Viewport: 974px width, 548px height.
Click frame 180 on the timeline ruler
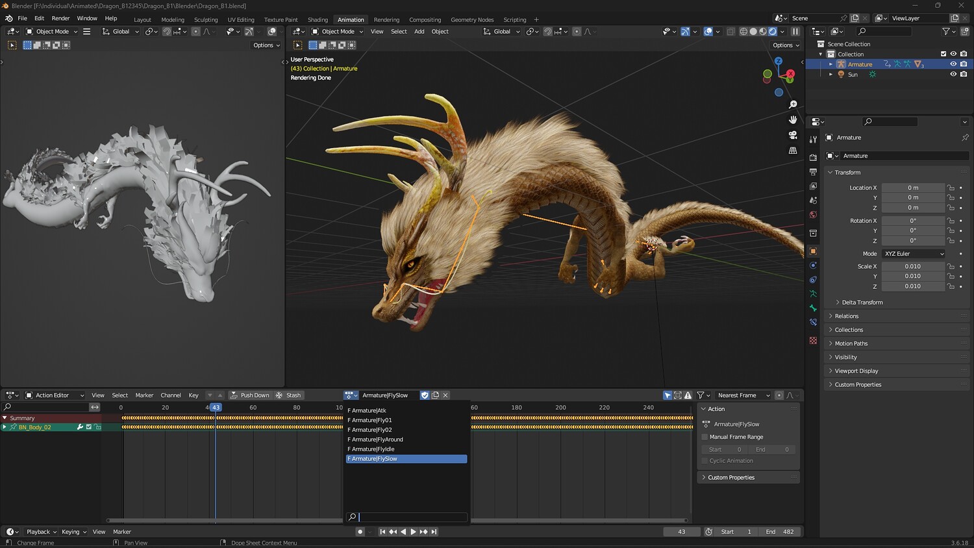pos(516,408)
